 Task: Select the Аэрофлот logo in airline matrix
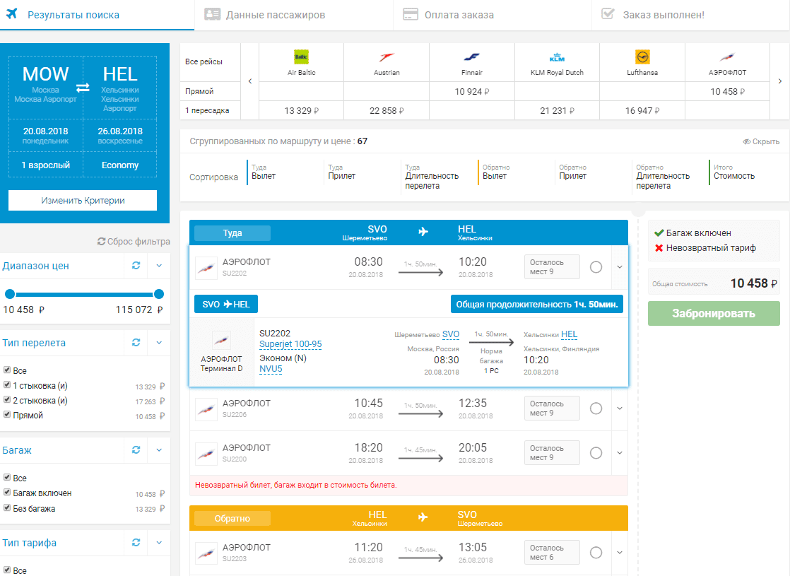click(728, 57)
